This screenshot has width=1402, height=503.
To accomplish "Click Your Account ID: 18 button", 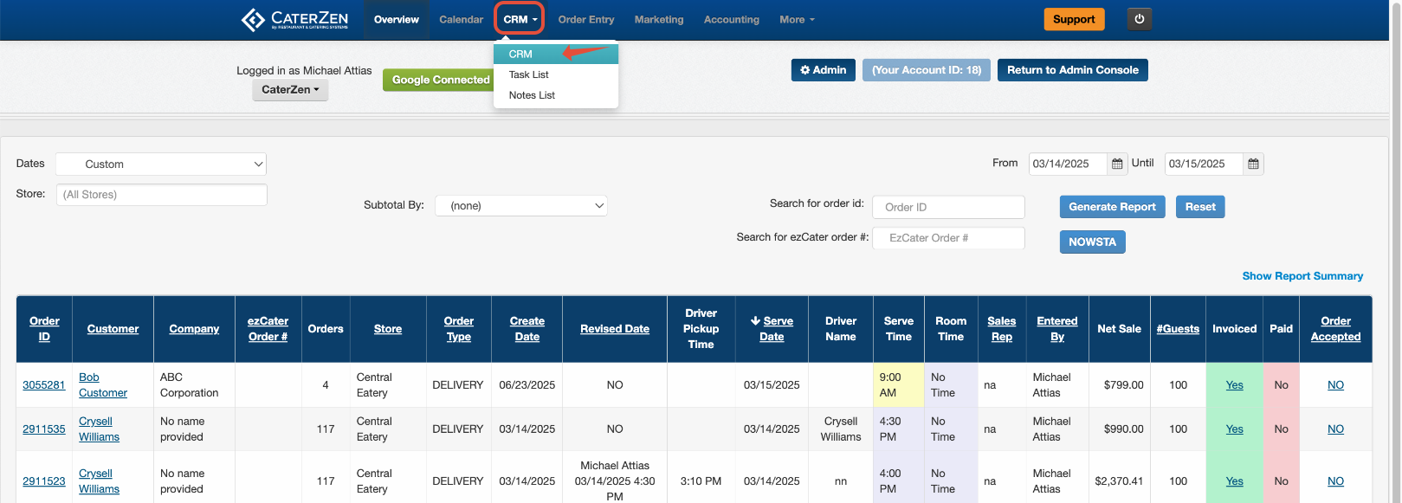I will pos(927,70).
